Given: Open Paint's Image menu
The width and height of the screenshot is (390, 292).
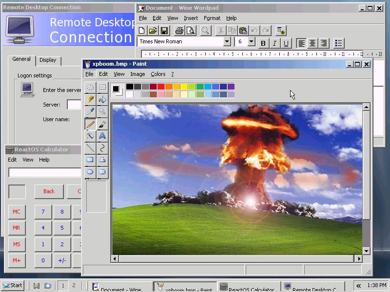Looking at the screenshot, I should pos(137,74).
